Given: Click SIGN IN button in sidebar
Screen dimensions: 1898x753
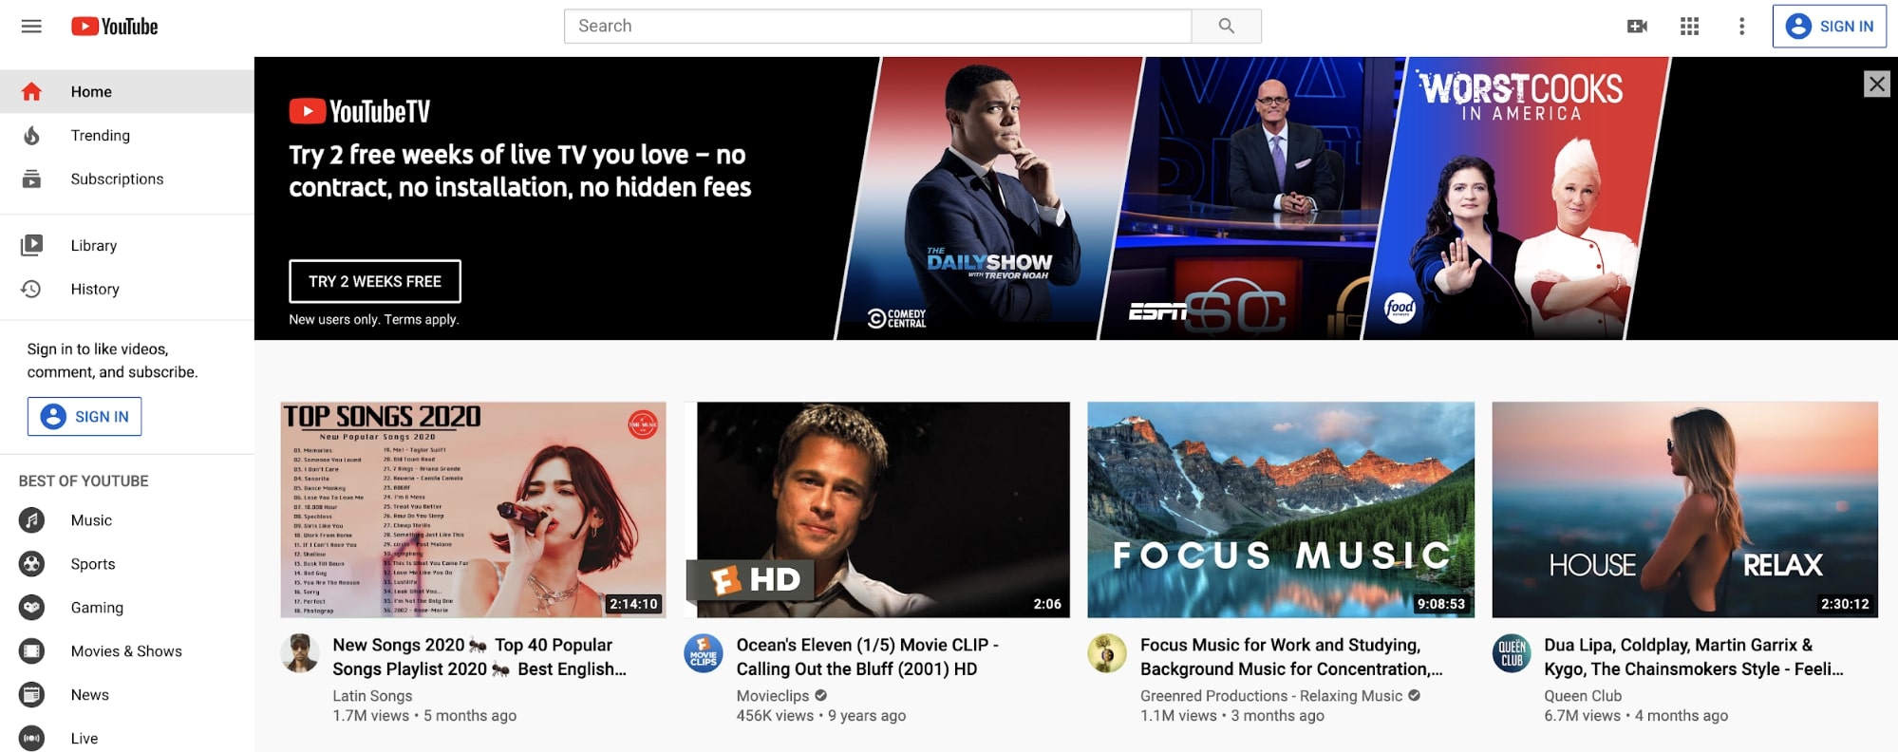Looking at the screenshot, I should click(85, 416).
